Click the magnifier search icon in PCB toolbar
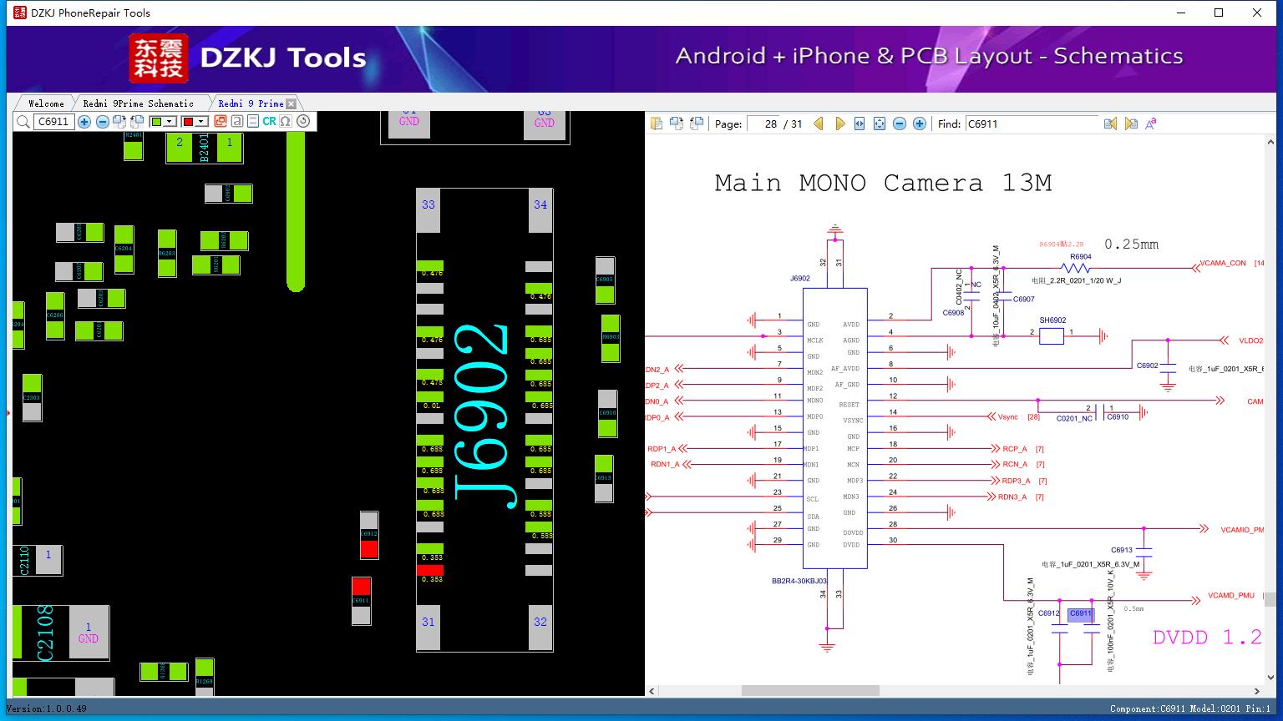The height and width of the screenshot is (721, 1283). pyautogui.click(x=23, y=122)
